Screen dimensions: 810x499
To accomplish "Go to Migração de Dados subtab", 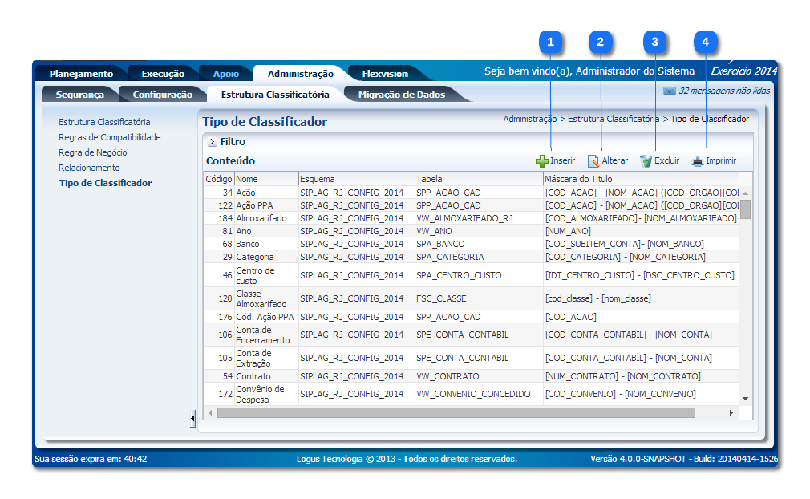I will pos(401,95).
